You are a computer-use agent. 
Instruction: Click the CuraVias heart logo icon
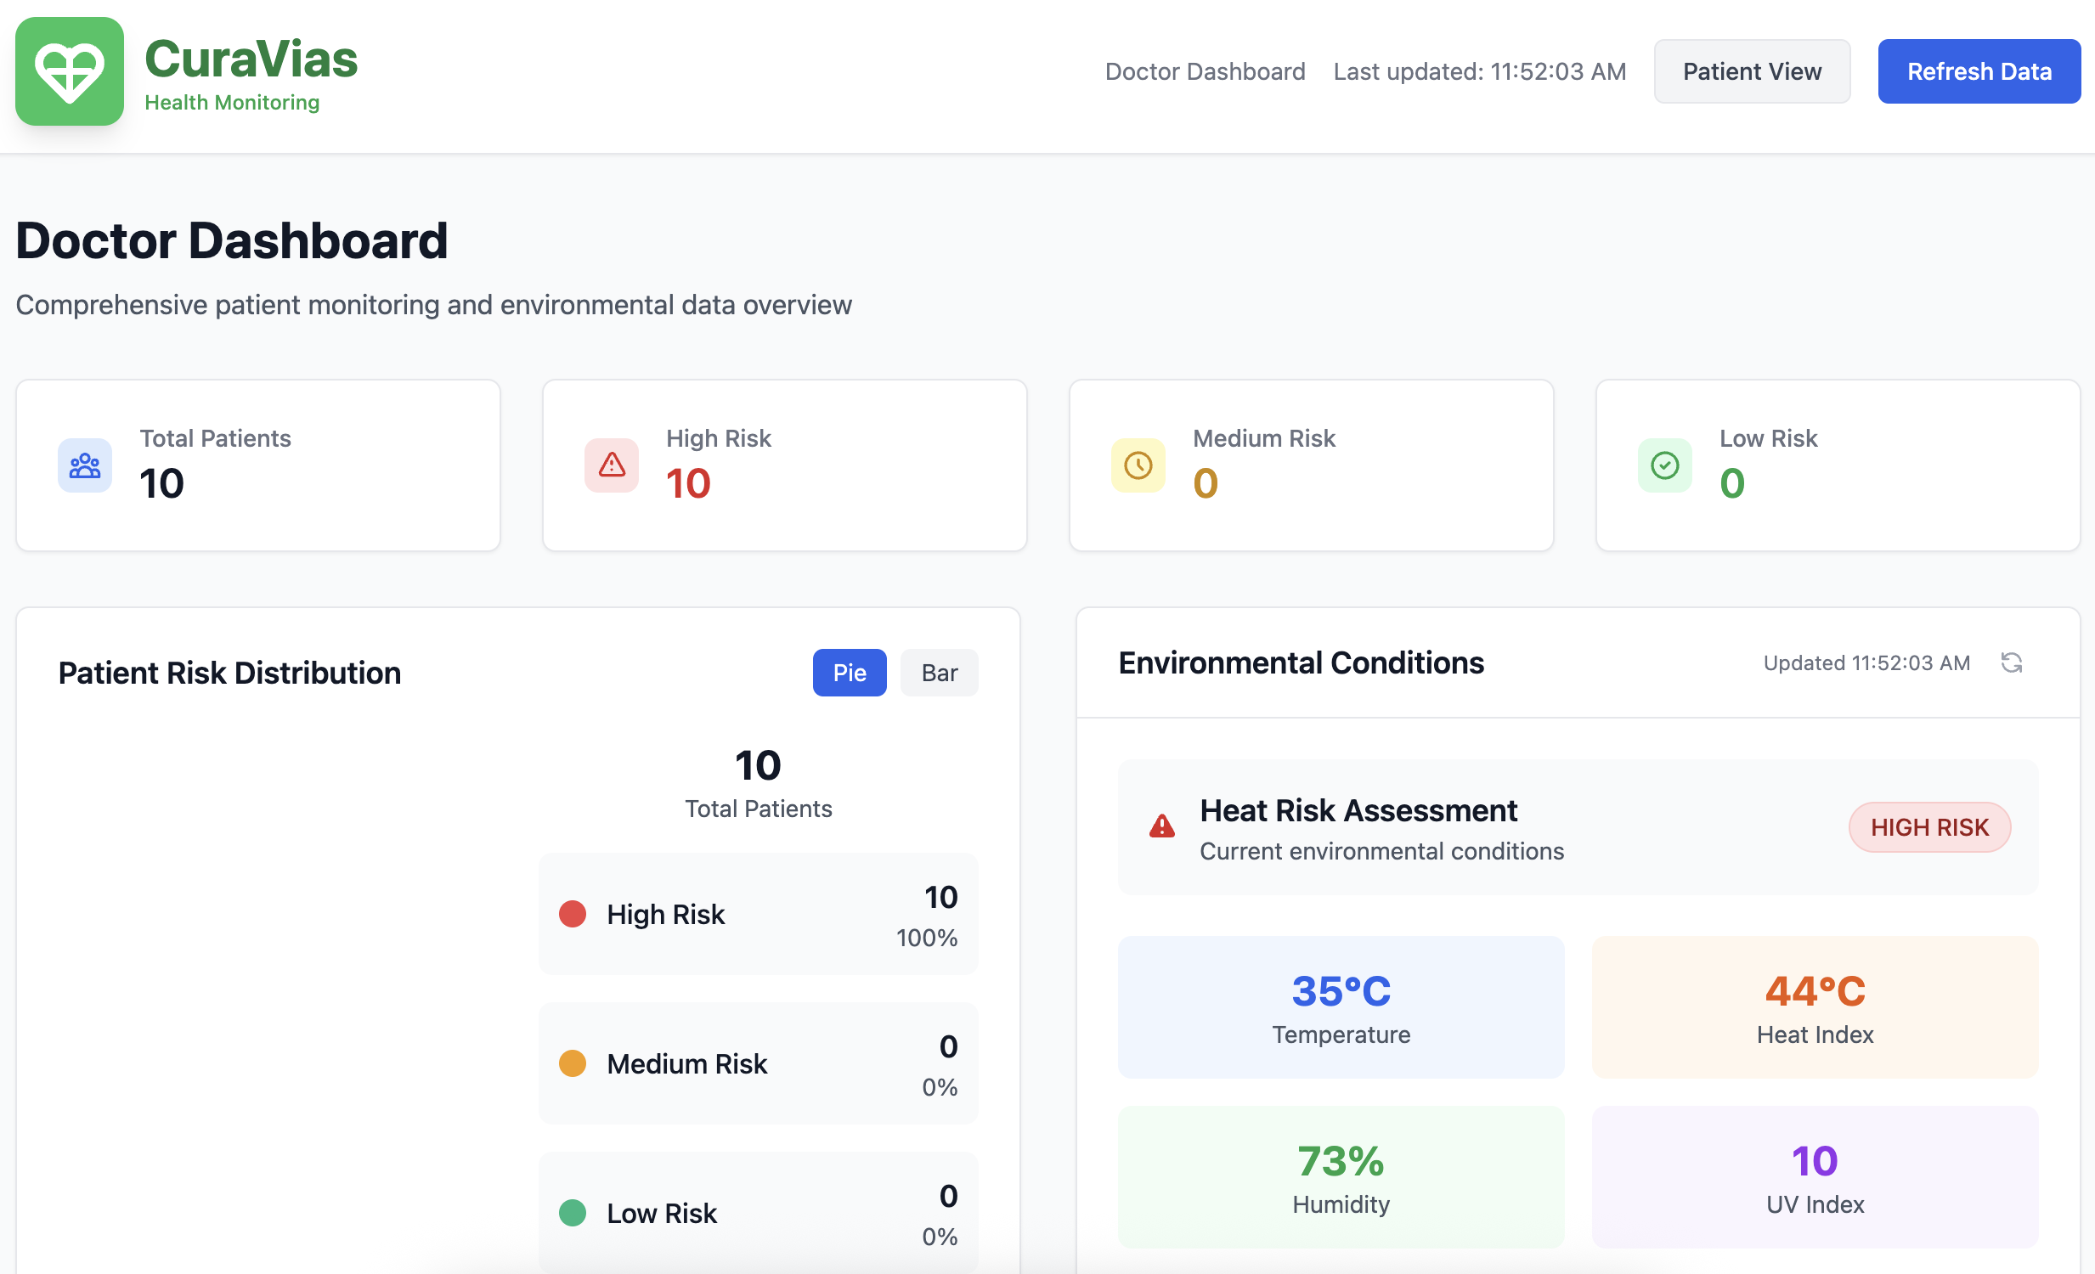point(70,71)
